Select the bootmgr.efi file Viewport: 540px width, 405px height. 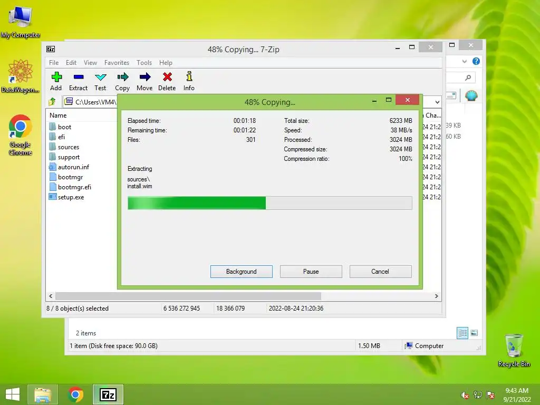coord(70,187)
